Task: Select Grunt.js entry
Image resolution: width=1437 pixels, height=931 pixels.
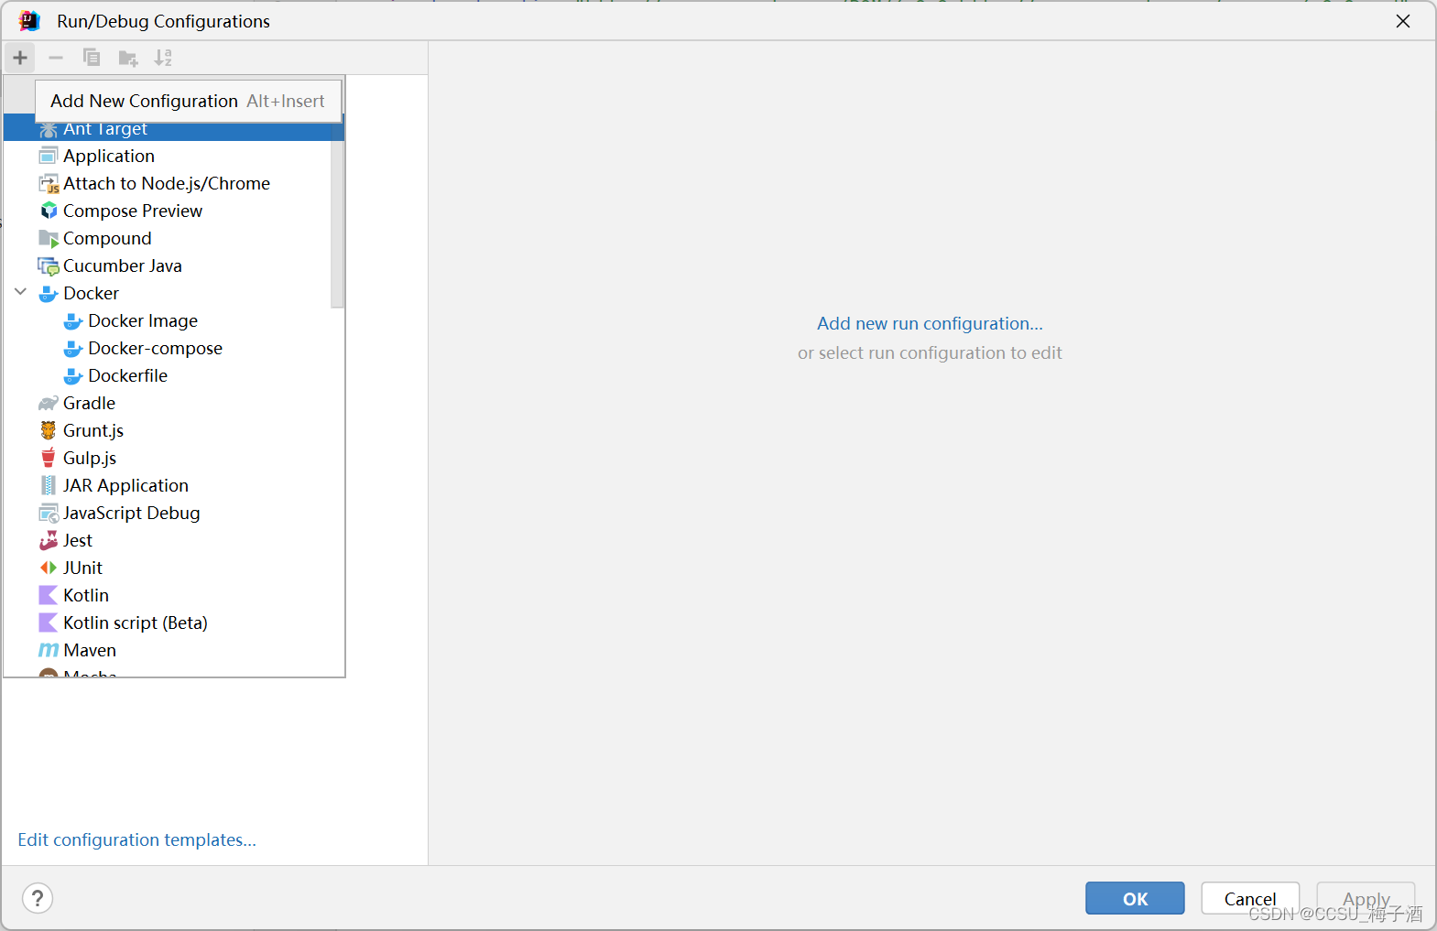Action: pos(174,430)
